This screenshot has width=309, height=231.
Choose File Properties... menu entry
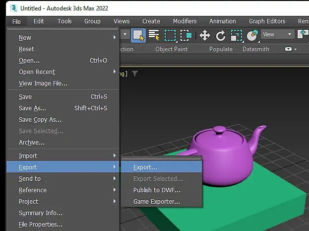[x=63, y=225]
